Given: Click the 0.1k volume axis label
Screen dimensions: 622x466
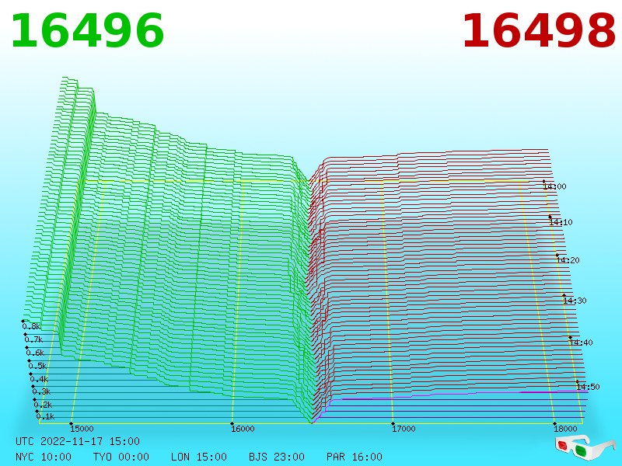Looking at the screenshot, I should (x=45, y=416).
